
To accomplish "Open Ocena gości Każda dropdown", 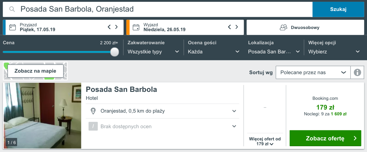I will click(x=213, y=52).
